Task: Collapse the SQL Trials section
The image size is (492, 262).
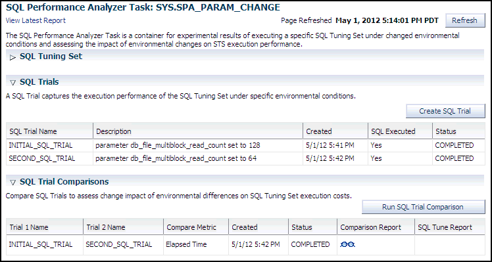Action: click(12, 83)
